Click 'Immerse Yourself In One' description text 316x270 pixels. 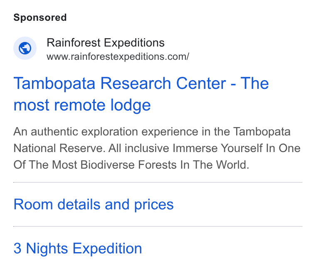coord(237,148)
